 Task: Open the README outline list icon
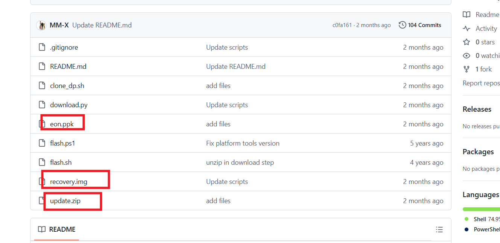[439, 229]
